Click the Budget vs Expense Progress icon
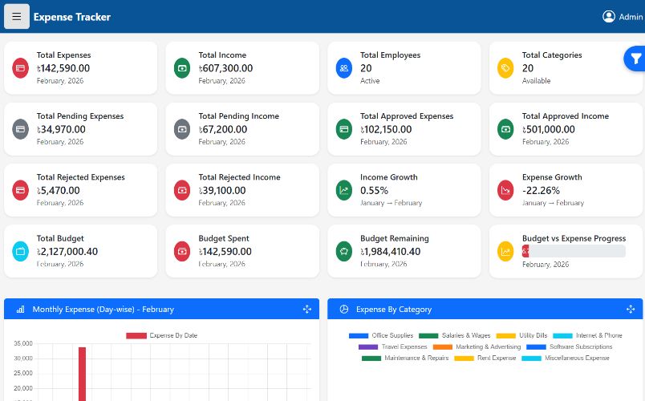This screenshot has width=645, height=401. pos(505,251)
